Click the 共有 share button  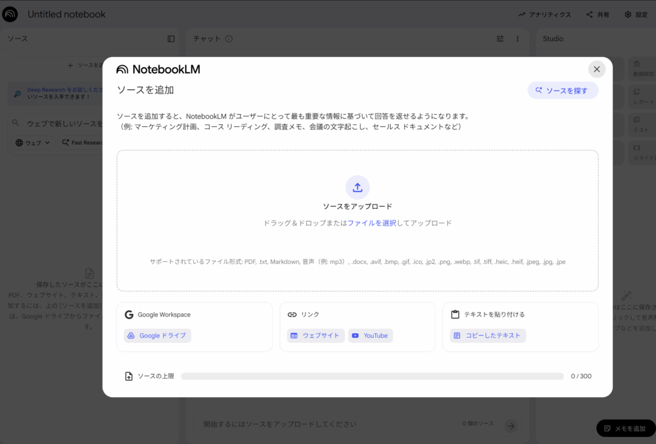click(598, 14)
